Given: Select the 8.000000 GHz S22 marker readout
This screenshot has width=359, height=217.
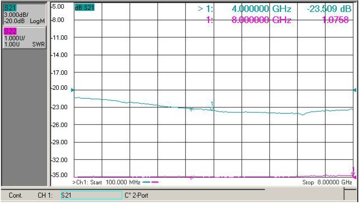Looking at the screenshot, I should [261, 20].
